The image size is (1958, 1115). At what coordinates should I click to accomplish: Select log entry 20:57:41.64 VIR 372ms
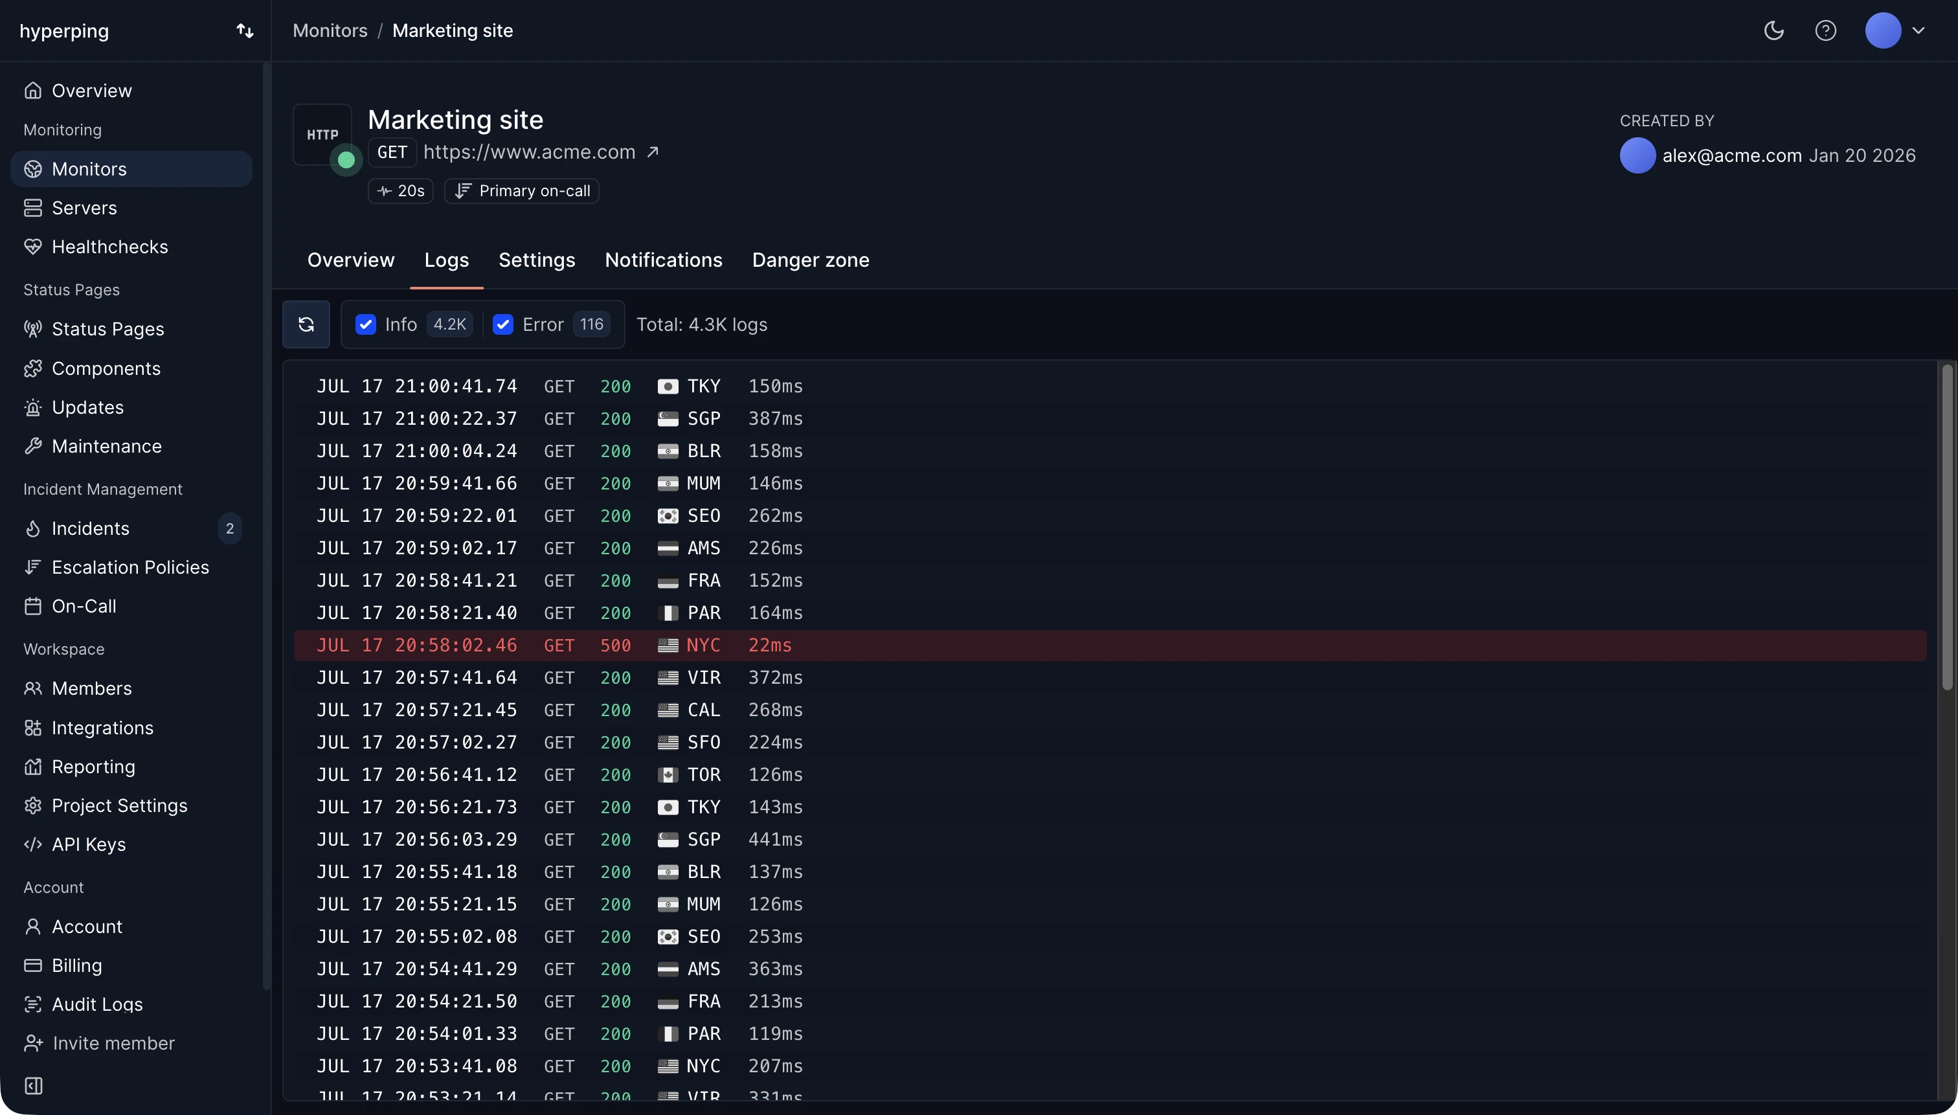click(x=1110, y=677)
